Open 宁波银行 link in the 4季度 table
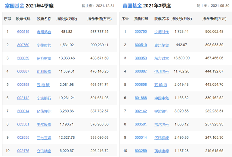The image size is (232, 157). pyautogui.click(x=44, y=98)
